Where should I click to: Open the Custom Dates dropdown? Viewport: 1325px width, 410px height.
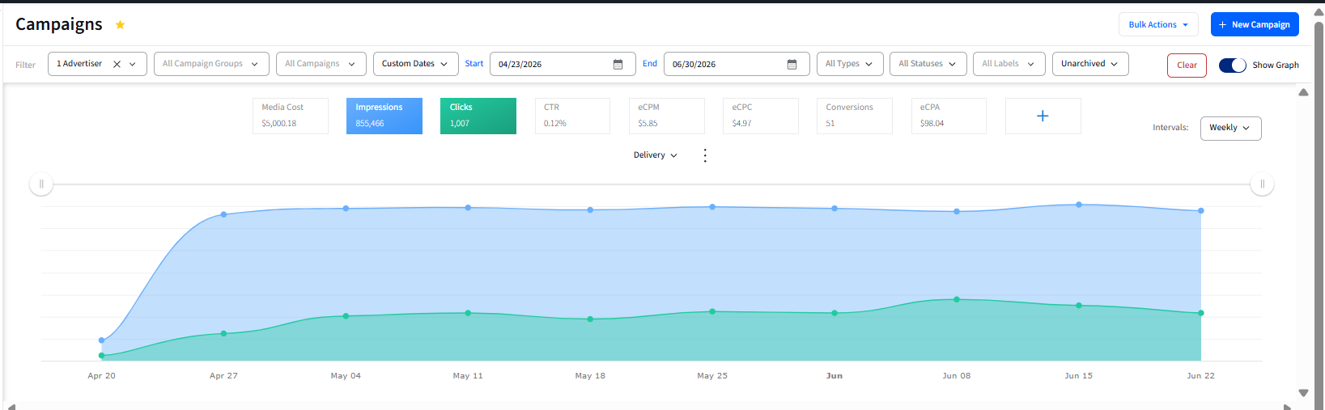coord(415,64)
